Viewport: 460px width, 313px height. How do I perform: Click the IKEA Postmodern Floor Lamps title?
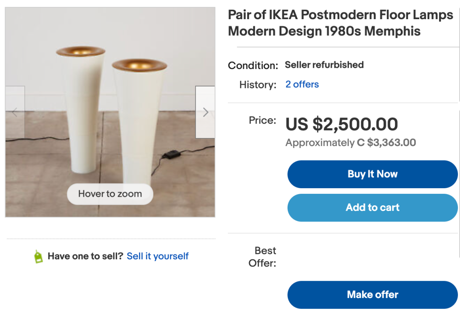pos(340,23)
